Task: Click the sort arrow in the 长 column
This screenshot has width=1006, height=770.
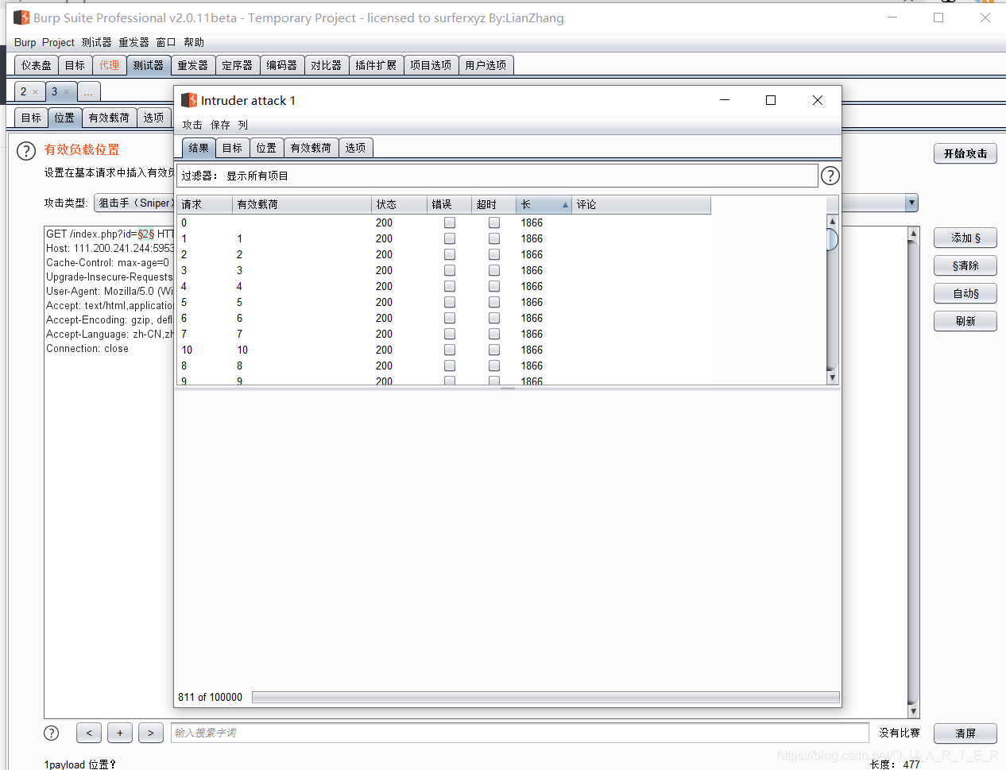Action: click(566, 205)
